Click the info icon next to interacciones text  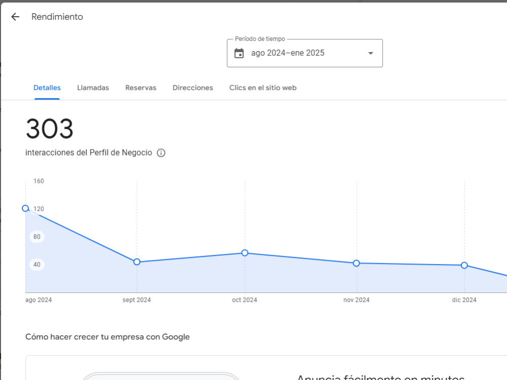[x=161, y=153]
